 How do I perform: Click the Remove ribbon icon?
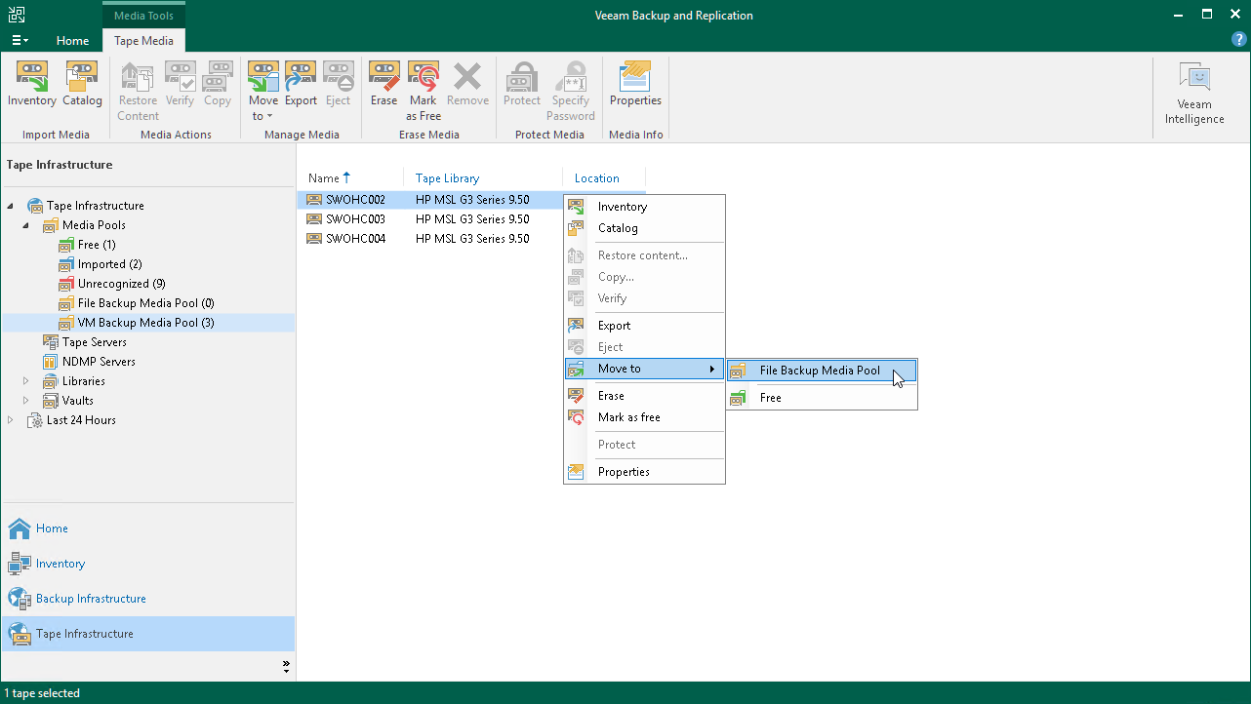467,85
